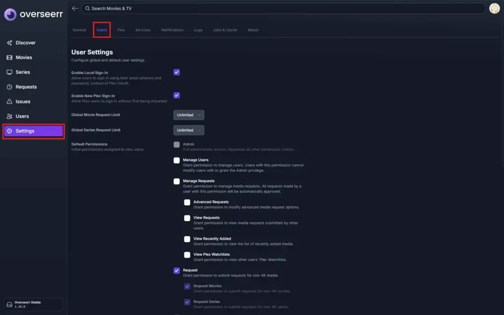This screenshot has width=504, height=315.
Task: Open the Notifications settings tab
Action: [172, 30]
